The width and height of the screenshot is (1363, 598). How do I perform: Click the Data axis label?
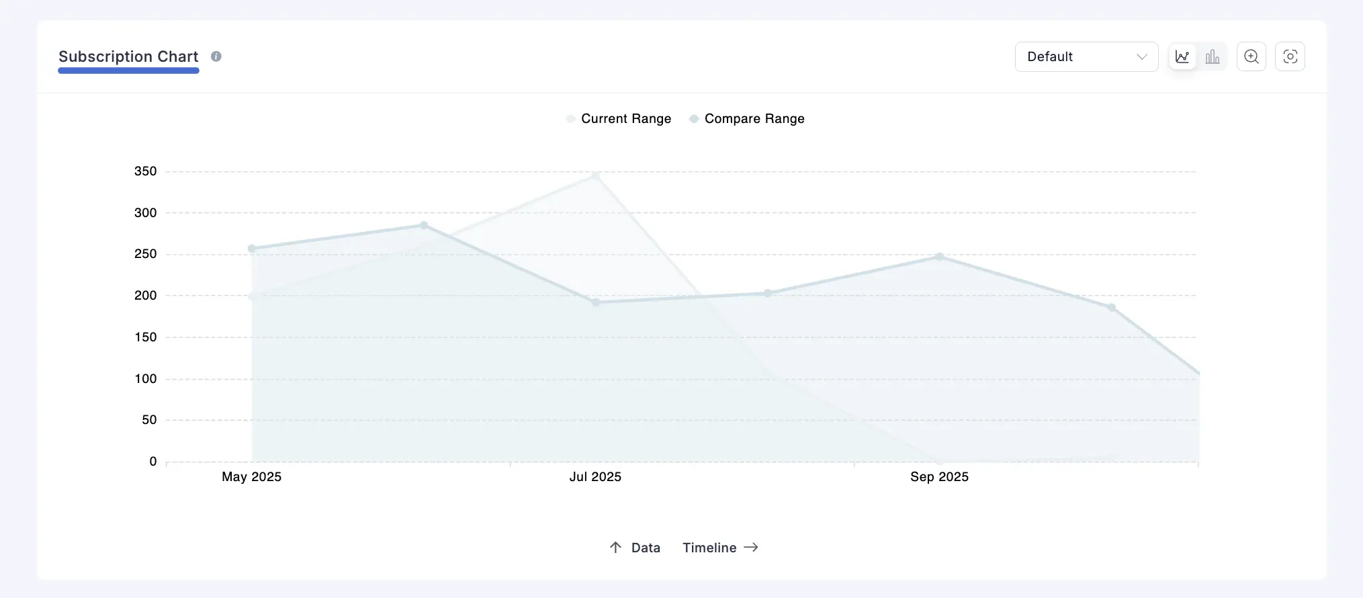[646, 548]
